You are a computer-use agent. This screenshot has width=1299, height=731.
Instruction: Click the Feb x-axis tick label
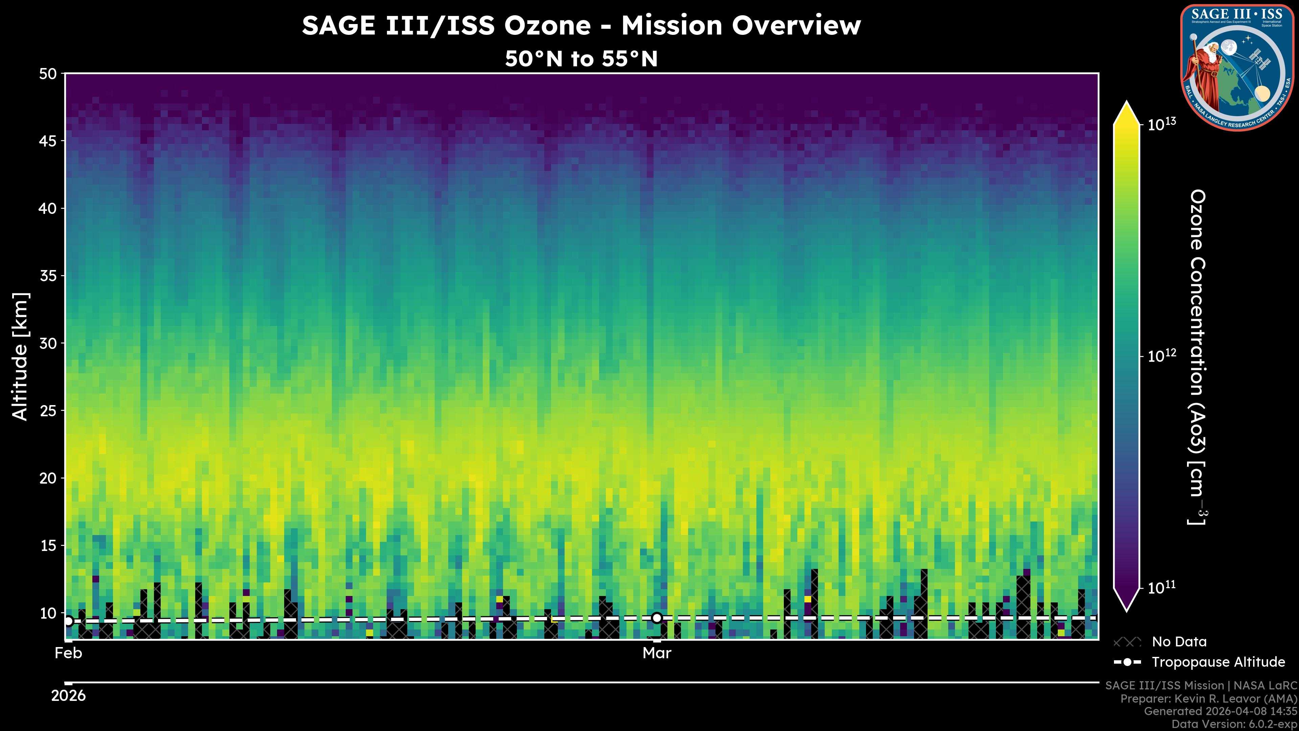[x=69, y=653]
